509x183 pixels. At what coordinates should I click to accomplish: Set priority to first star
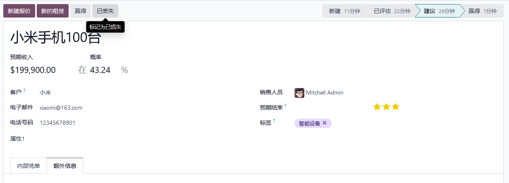point(377,107)
